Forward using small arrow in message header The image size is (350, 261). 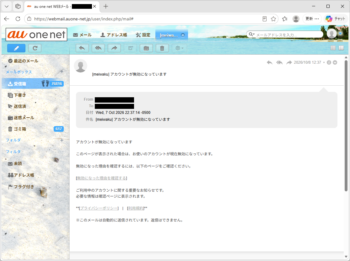289,62
